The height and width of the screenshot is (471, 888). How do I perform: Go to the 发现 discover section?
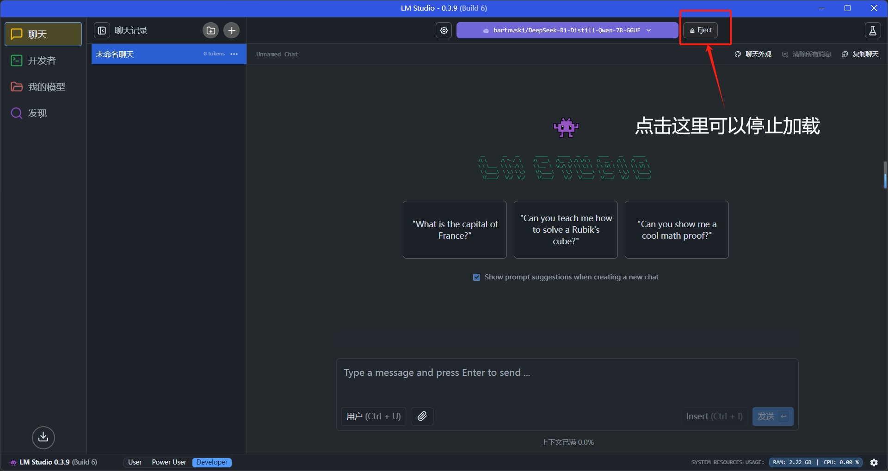tap(43, 113)
